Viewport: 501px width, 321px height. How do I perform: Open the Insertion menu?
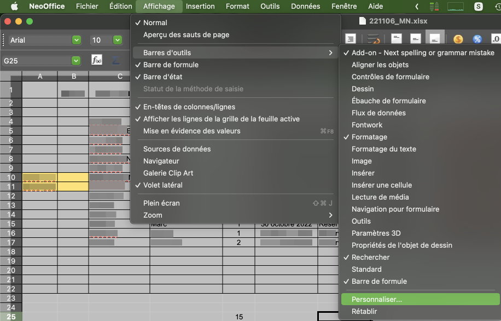coord(200,7)
